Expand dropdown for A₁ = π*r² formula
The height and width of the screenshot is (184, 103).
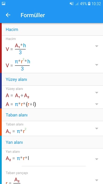pos(97,128)
